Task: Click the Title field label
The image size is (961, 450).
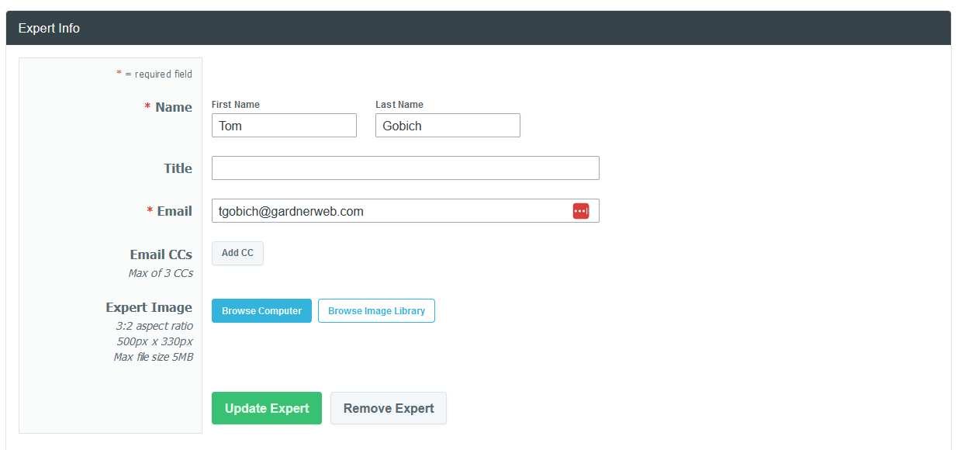Action: pyautogui.click(x=178, y=168)
